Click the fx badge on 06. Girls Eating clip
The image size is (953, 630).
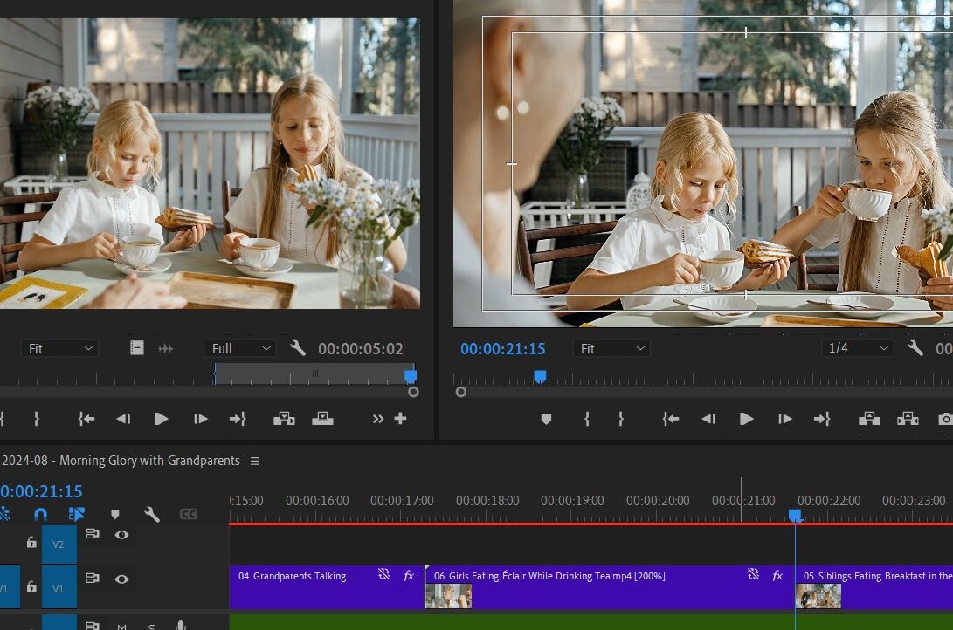coord(777,575)
